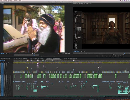Image resolution: width=130 pixels, height=100 pixels.
Task: Go to Out point in Program monitor
Action: point(115,56)
